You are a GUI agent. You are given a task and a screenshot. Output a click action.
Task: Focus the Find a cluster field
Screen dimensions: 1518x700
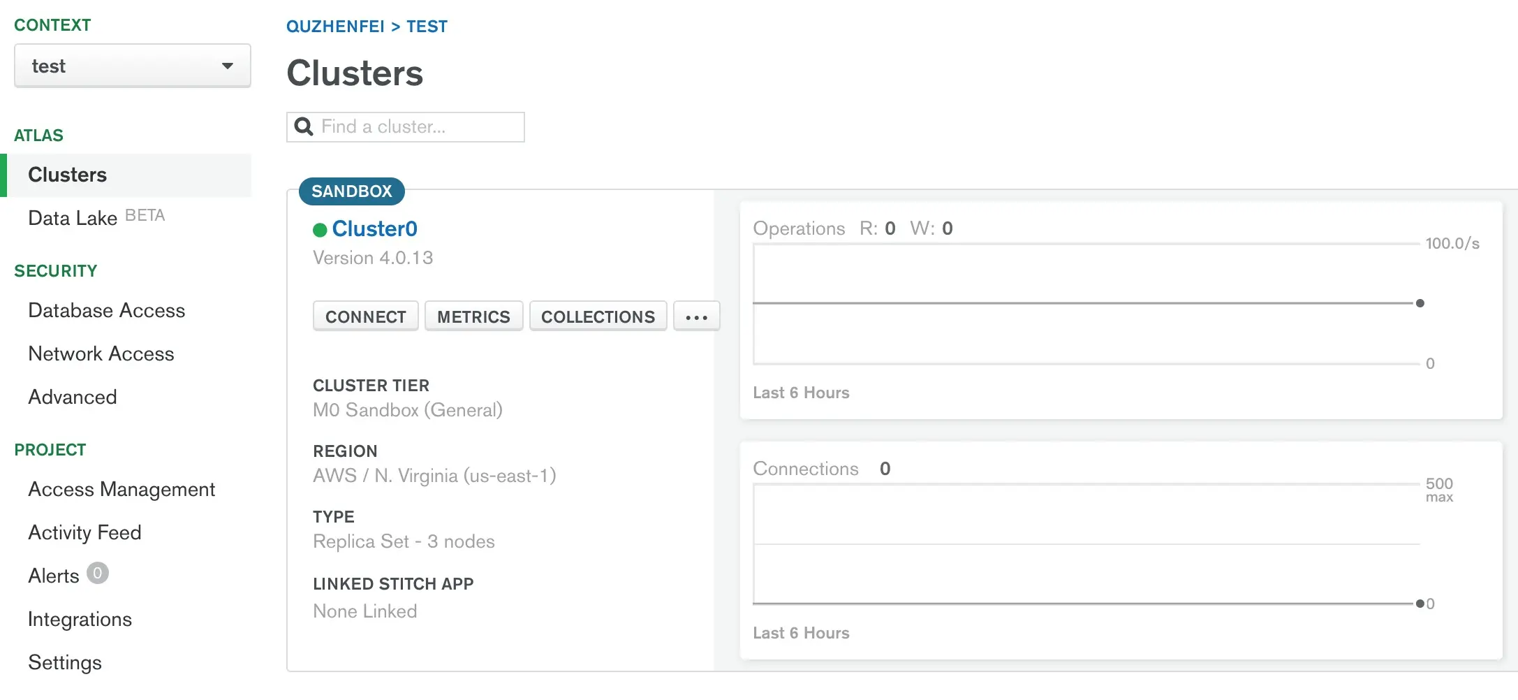pyautogui.click(x=419, y=127)
